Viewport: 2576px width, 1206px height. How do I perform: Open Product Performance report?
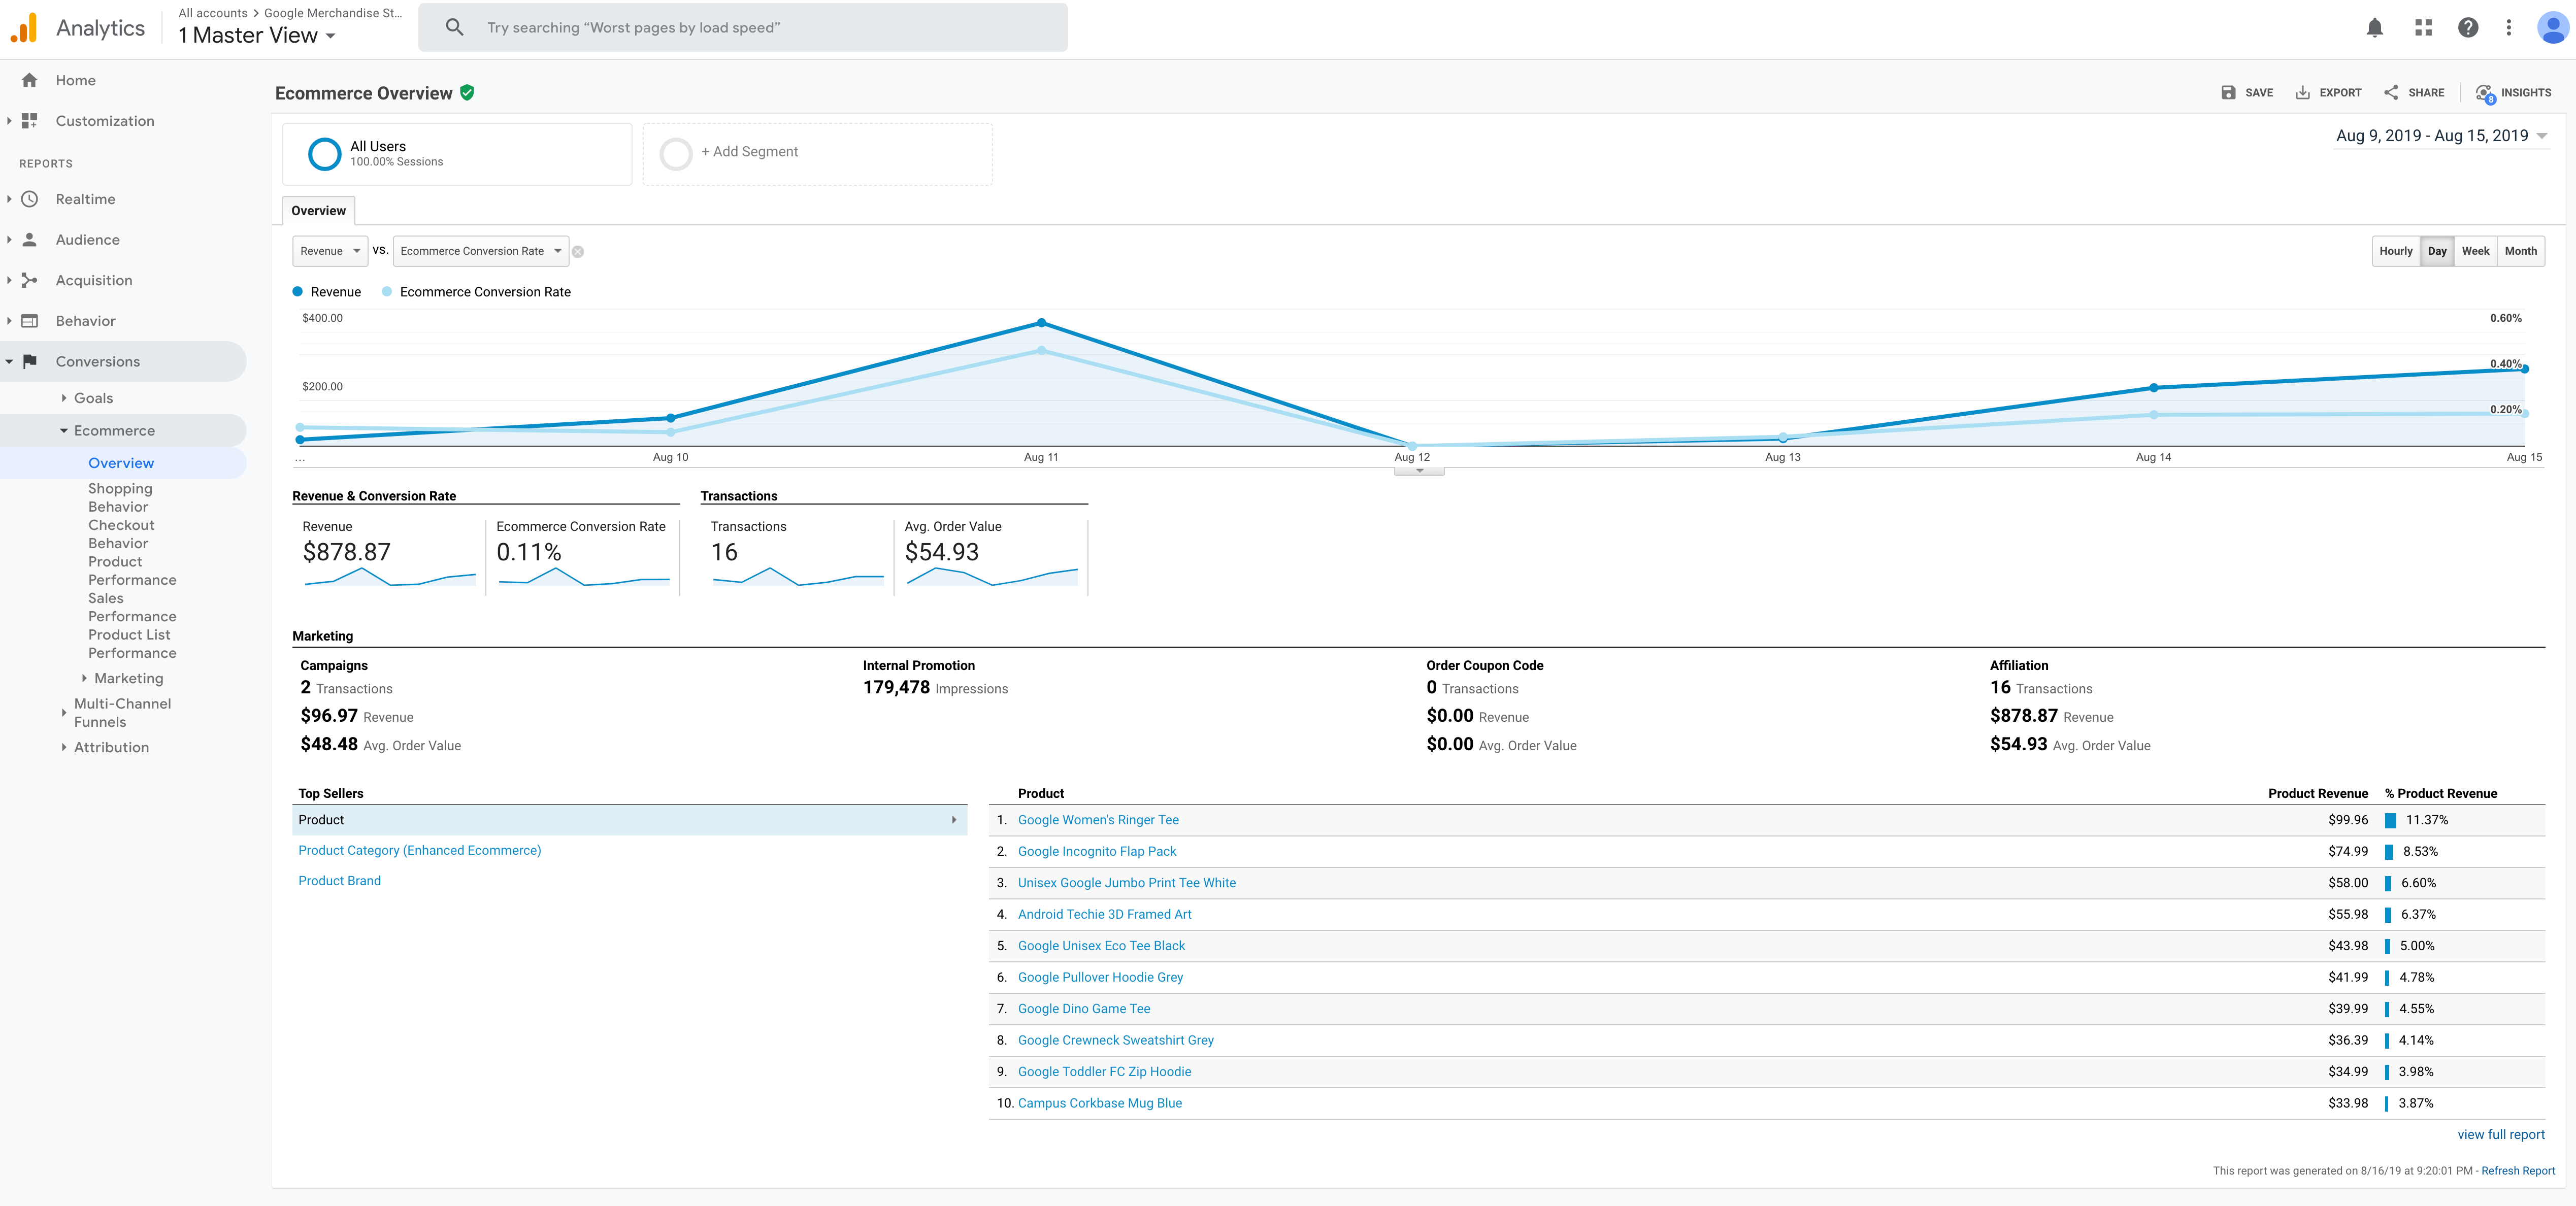(132, 571)
